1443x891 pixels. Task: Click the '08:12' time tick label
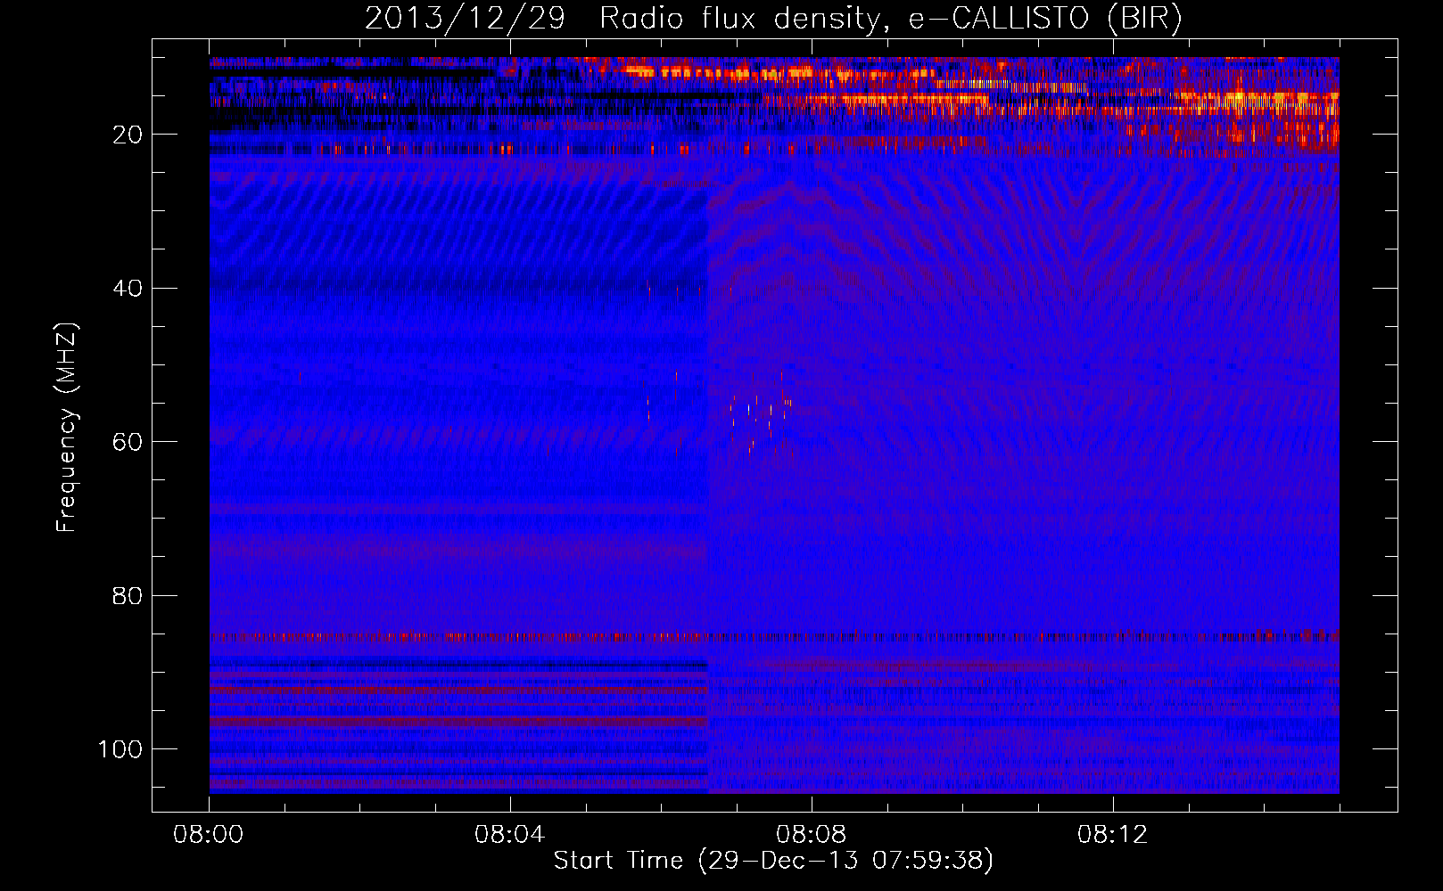[x=1113, y=835]
